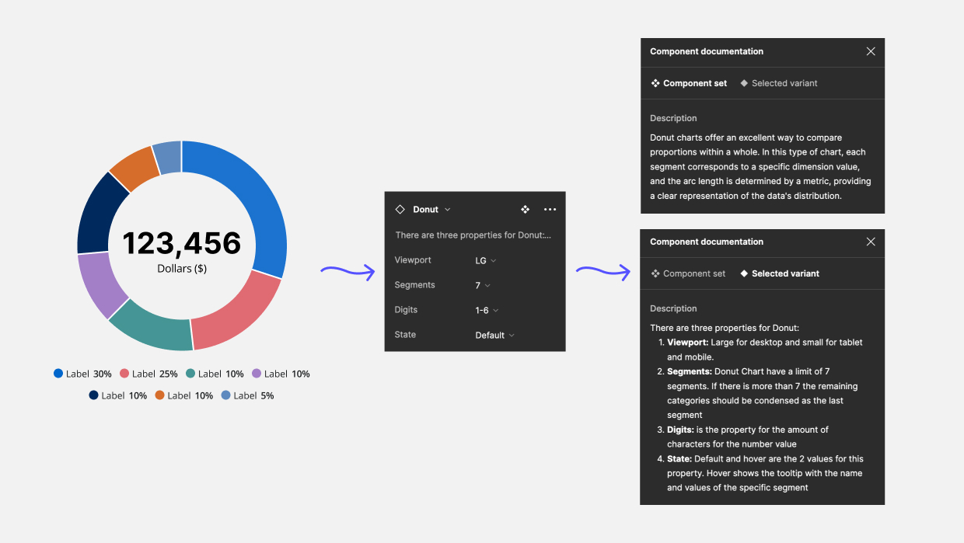Click the navy legend dot in the legend
The height and width of the screenshot is (543, 964).
click(93, 395)
